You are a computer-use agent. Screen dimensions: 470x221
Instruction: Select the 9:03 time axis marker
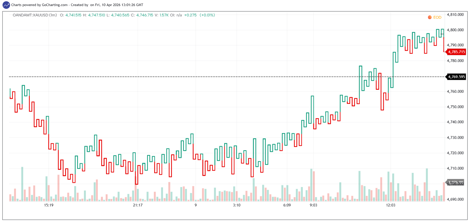pos(313,205)
